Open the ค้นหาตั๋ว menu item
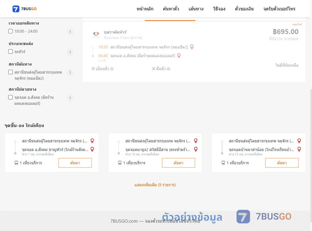Image resolution: width=312 pixels, height=231 pixels. click(x=171, y=9)
